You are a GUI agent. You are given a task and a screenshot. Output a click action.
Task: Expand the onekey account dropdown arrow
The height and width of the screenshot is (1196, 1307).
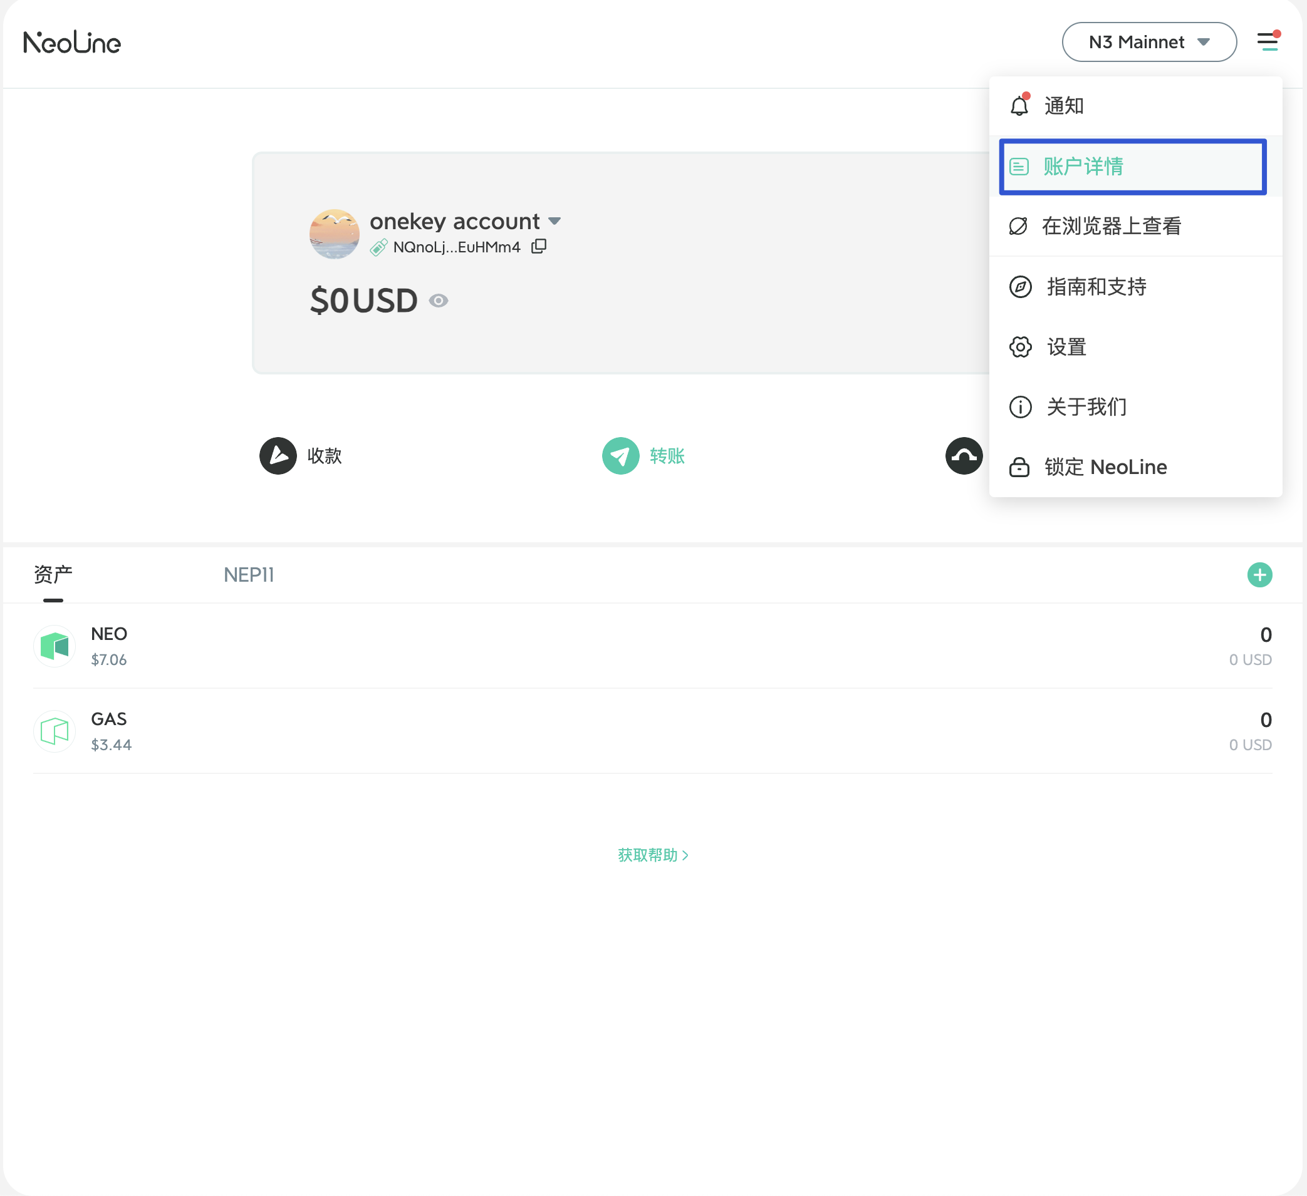coord(555,221)
